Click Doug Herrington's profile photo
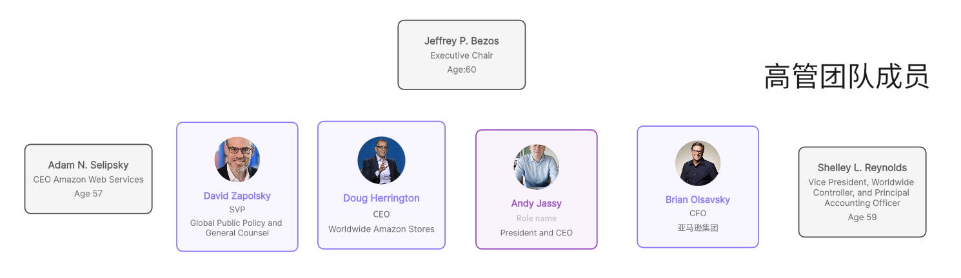The height and width of the screenshot is (278, 961). pos(381,160)
